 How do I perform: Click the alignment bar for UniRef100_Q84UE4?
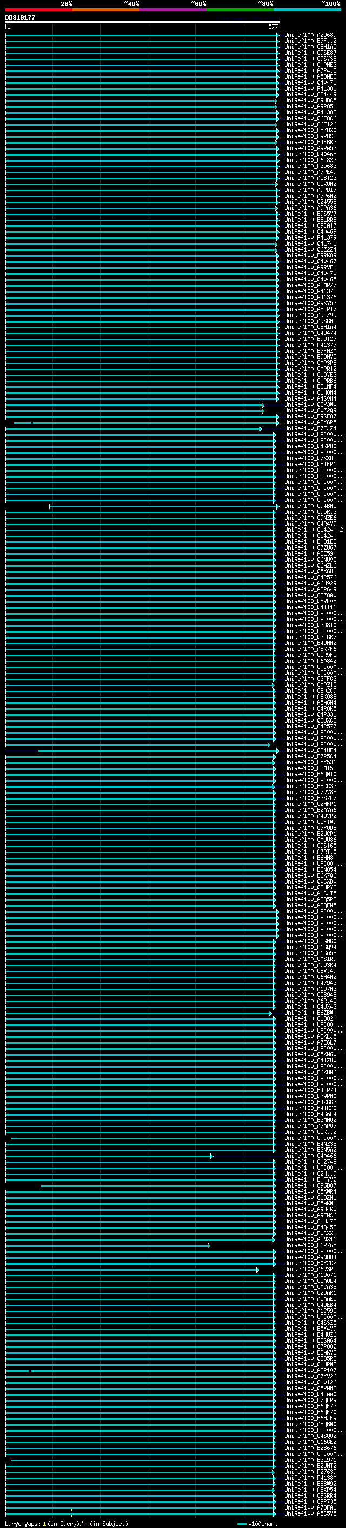(158, 750)
